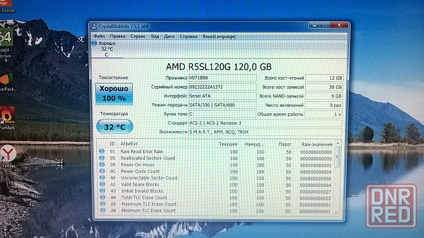Open the Вид menu
The image size is (424, 238).
pos(154,36)
